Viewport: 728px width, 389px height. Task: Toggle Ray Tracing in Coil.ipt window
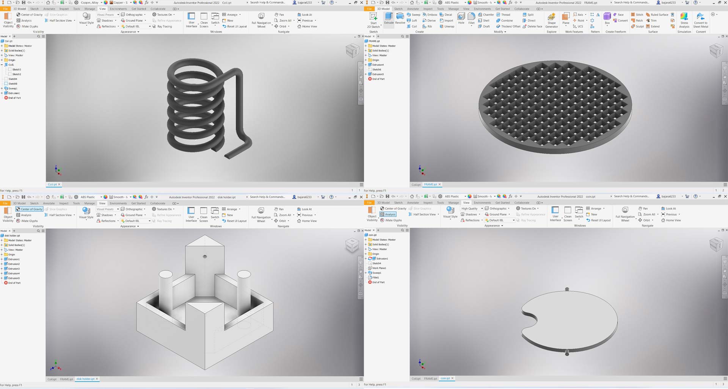click(x=162, y=26)
